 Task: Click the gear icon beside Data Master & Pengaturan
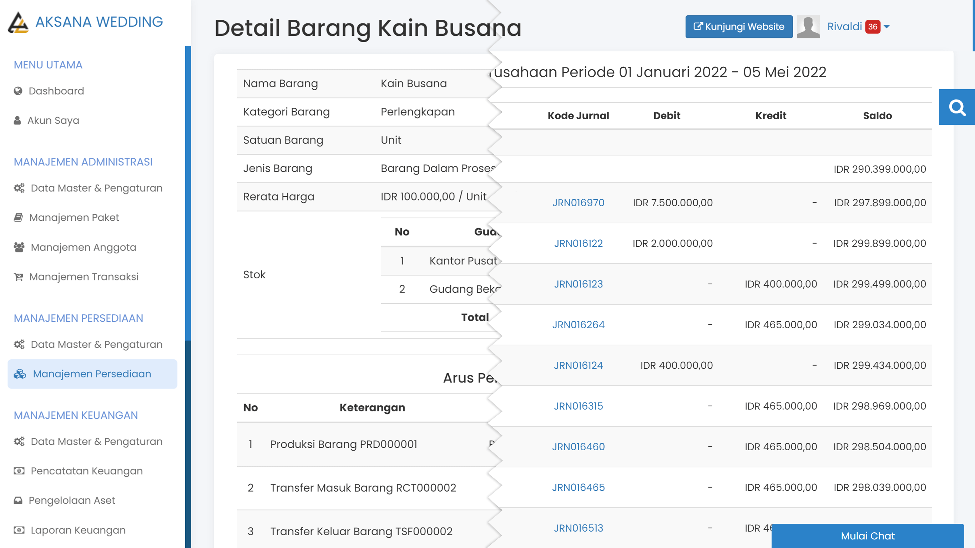tap(19, 188)
